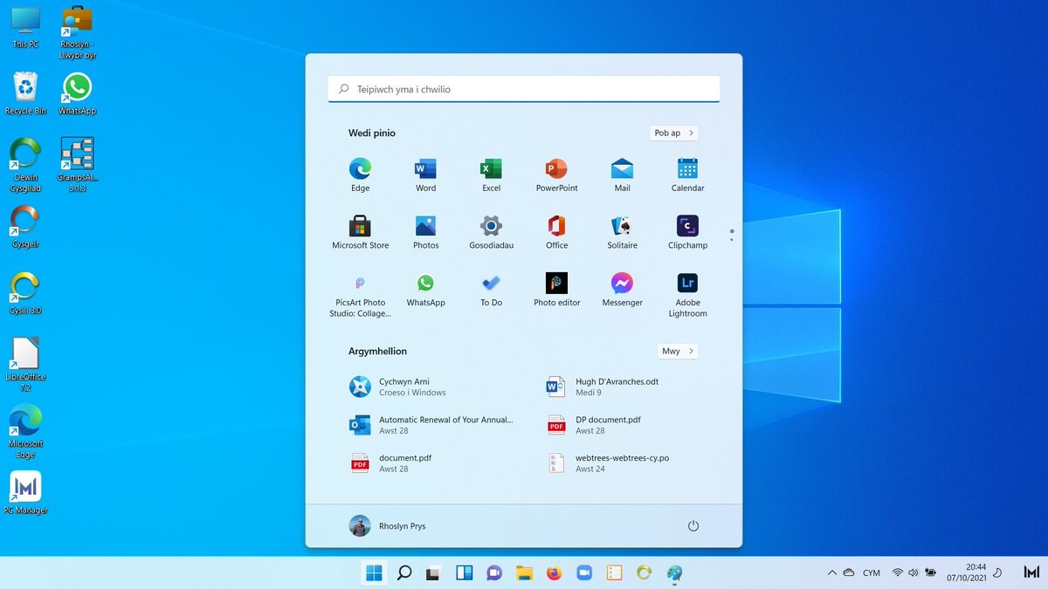Click the Mwy button under Argymhellion

click(678, 352)
